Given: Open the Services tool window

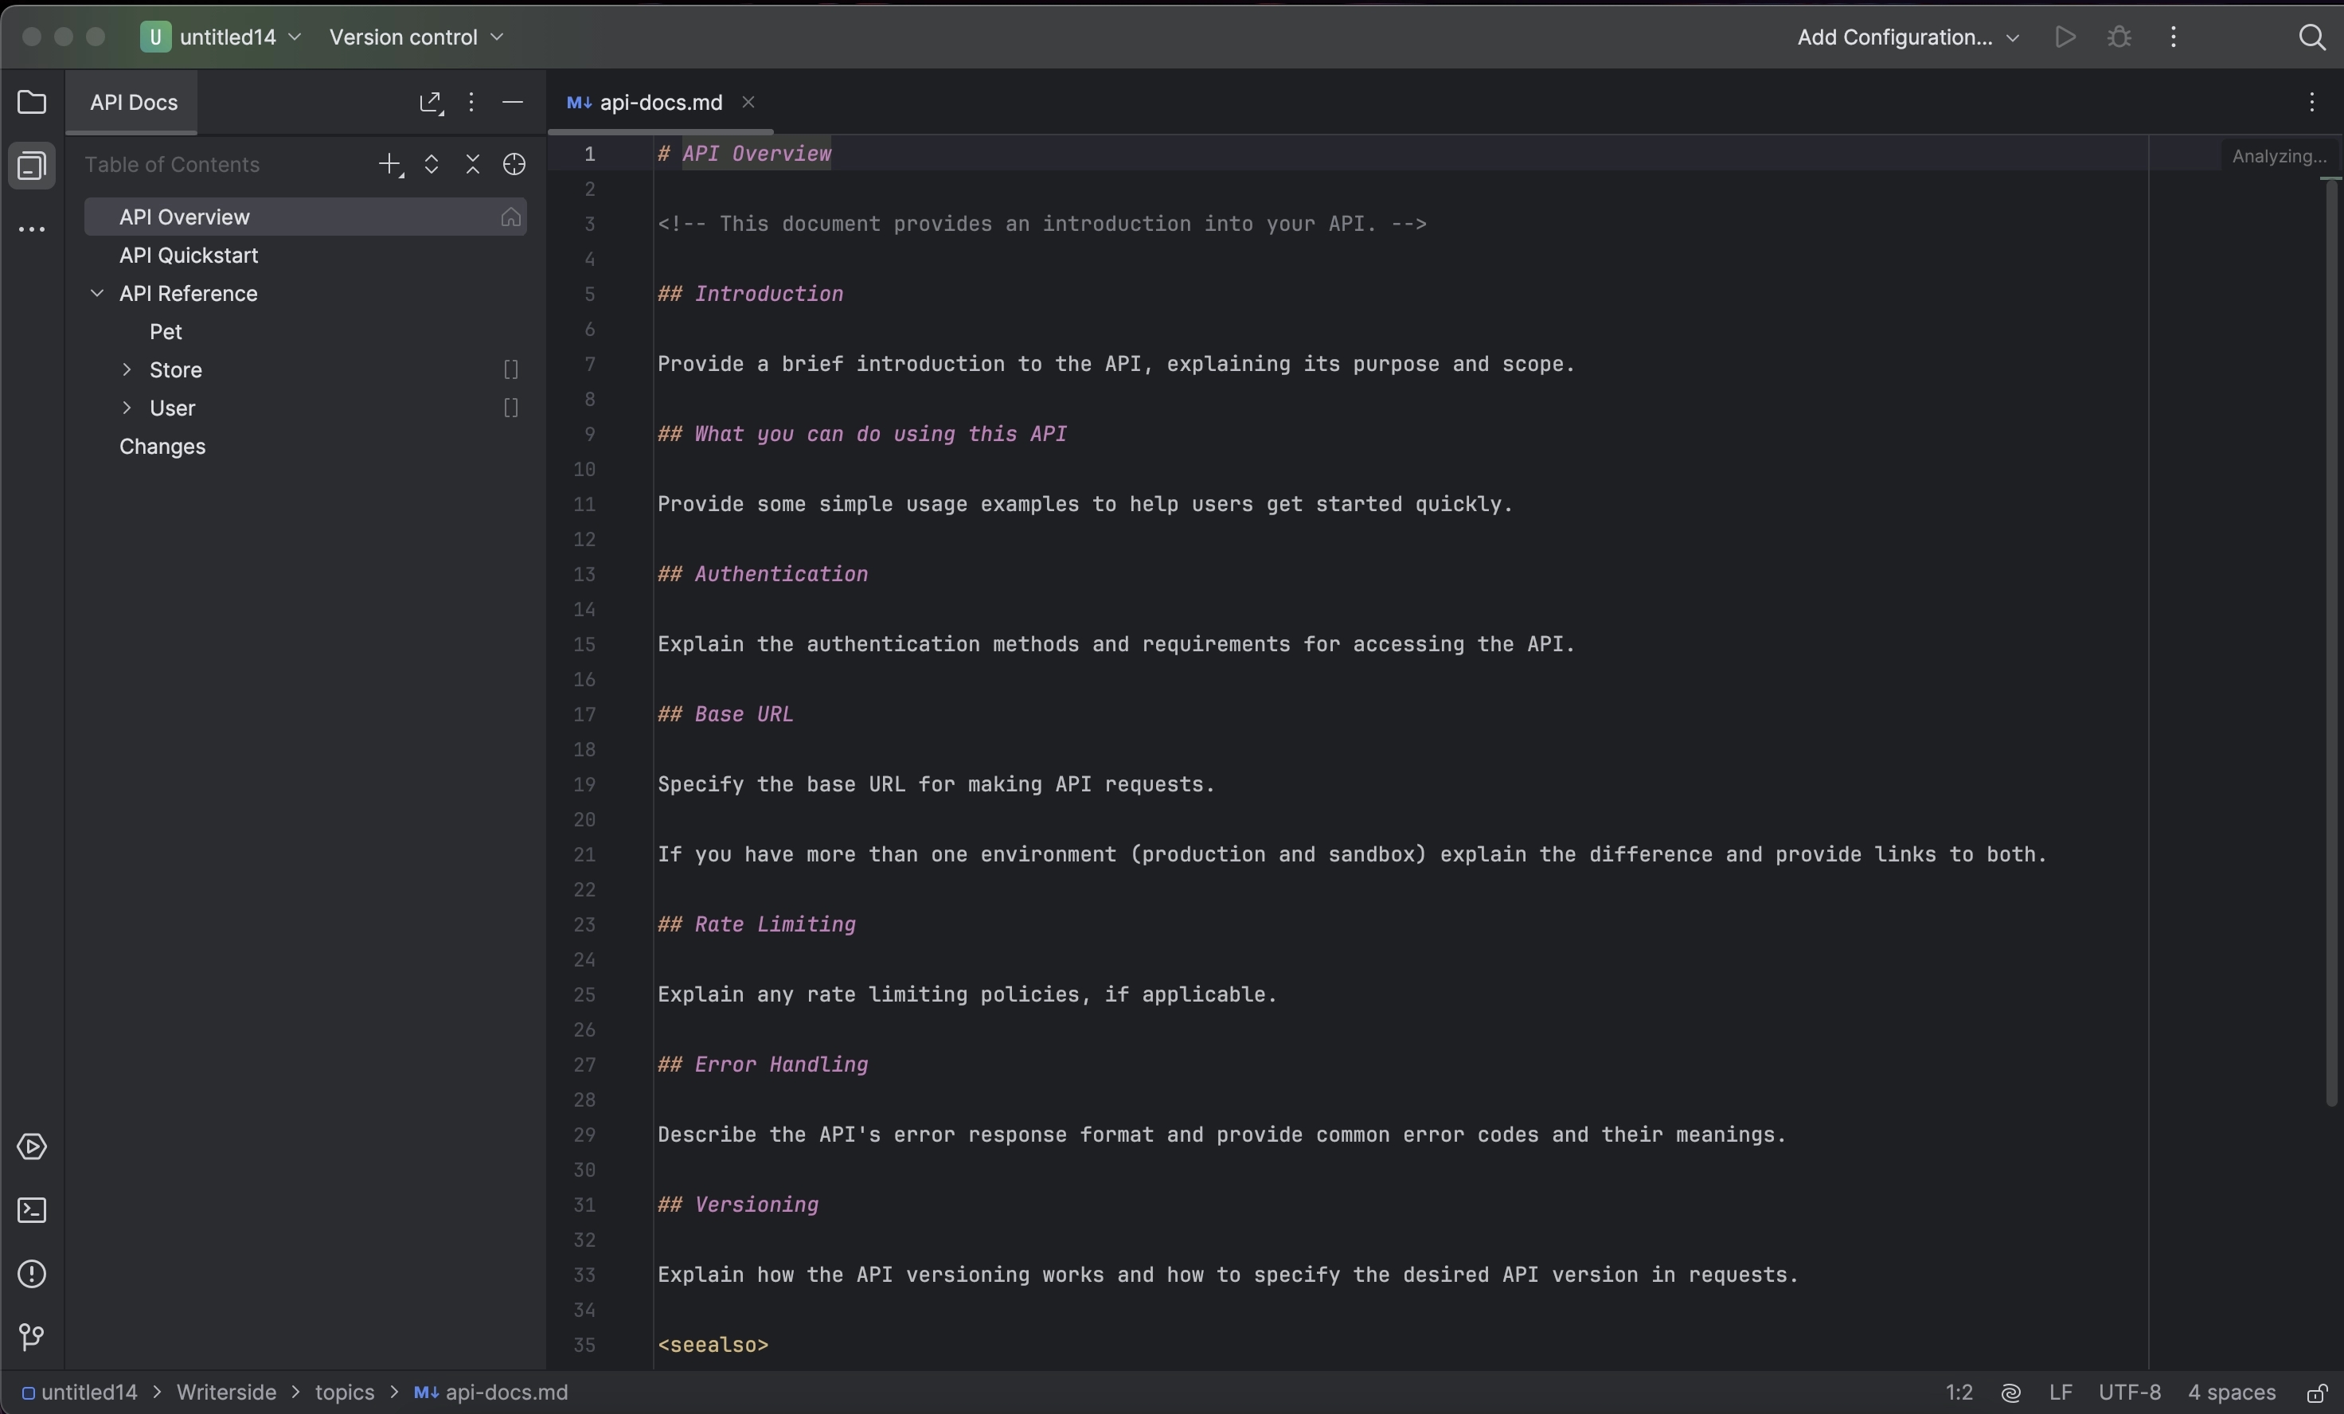Looking at the screenshot, I should pos(31,1146).
